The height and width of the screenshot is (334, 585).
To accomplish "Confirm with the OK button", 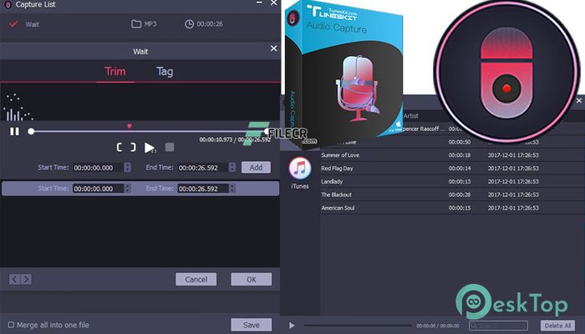I will 251,279.
